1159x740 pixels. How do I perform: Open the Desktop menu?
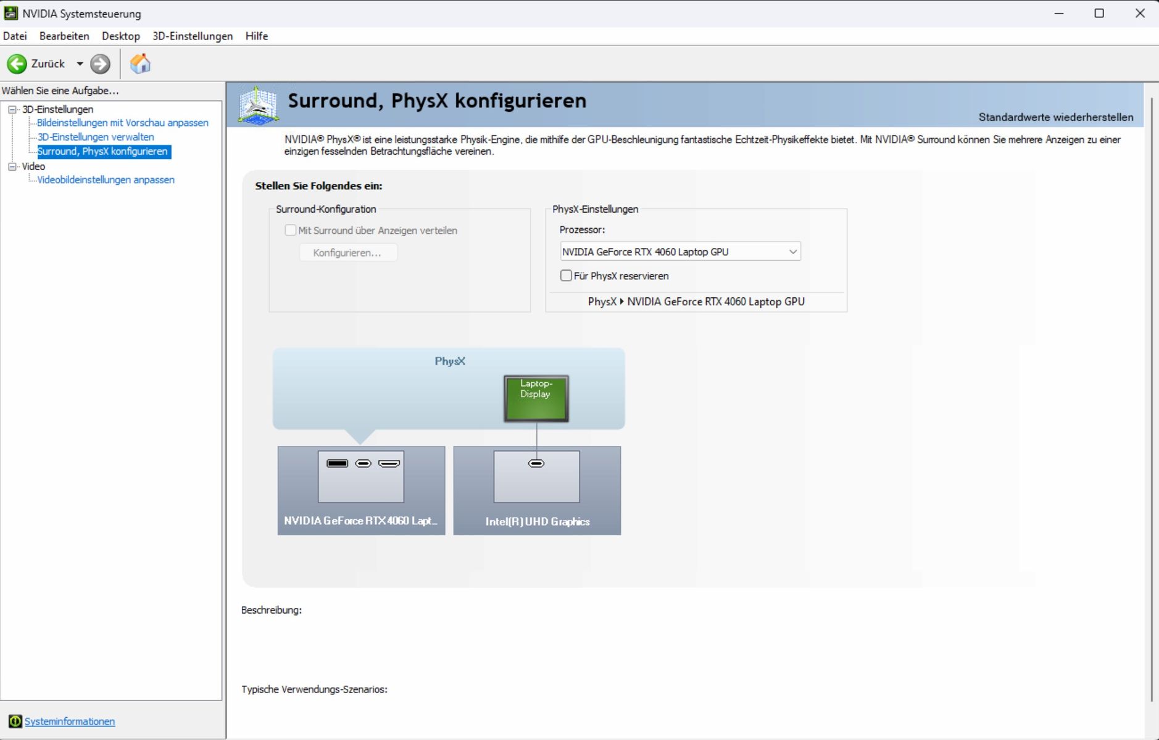tap(121, 36)
